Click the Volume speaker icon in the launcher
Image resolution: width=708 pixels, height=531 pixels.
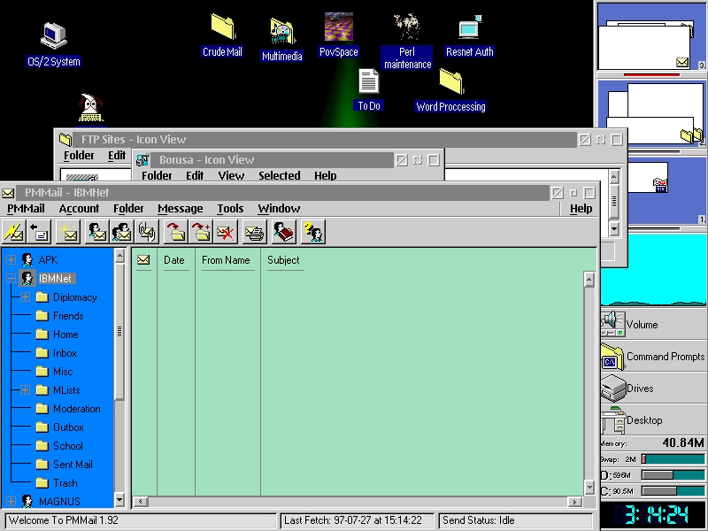[612, 324]
